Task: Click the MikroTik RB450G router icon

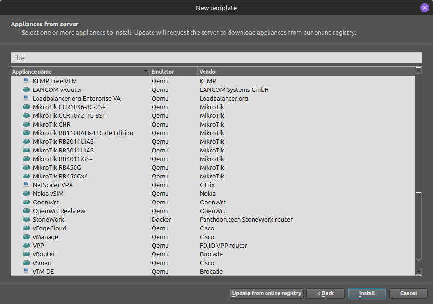Action: tap(26, 167)
